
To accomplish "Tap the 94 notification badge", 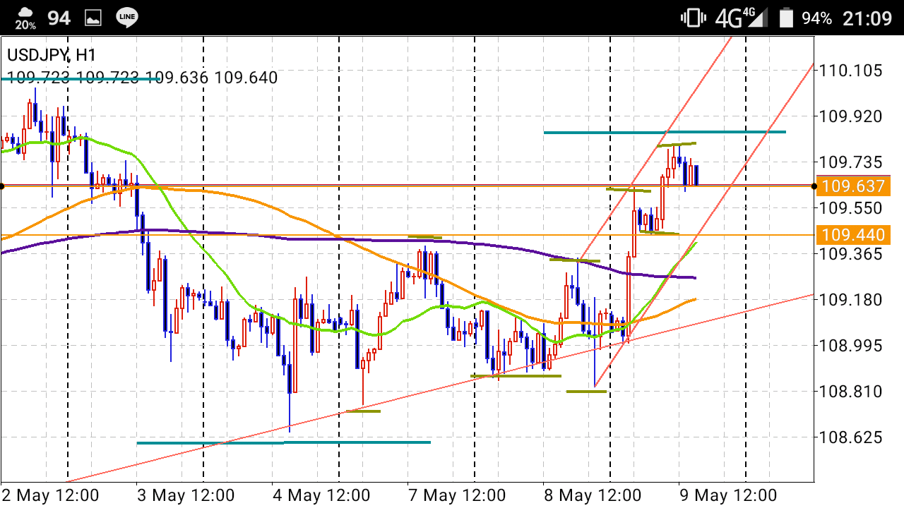I will [59, 18].
